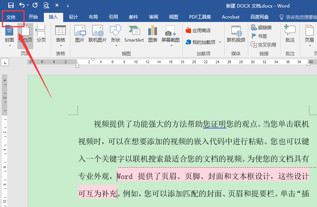Viewport: 317px width, 207px height.
Task: Click the text 专业外观 in the document
Action: 93,176
